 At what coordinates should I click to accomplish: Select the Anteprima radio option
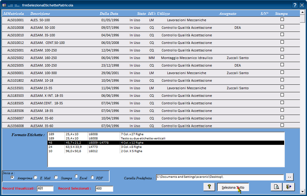(x=12, y=177)
